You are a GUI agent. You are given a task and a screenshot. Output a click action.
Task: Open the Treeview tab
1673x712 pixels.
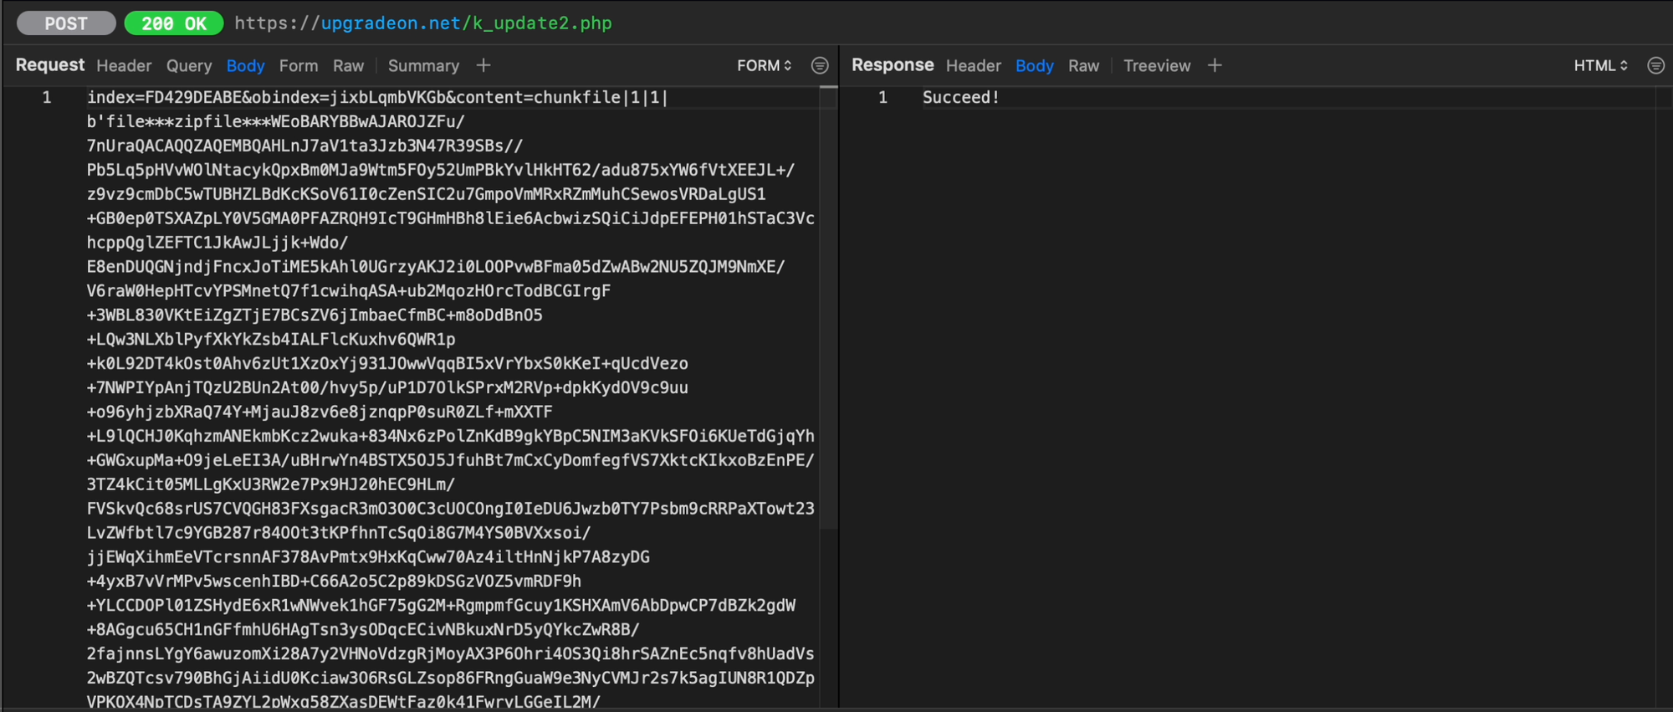[1156, 65]
